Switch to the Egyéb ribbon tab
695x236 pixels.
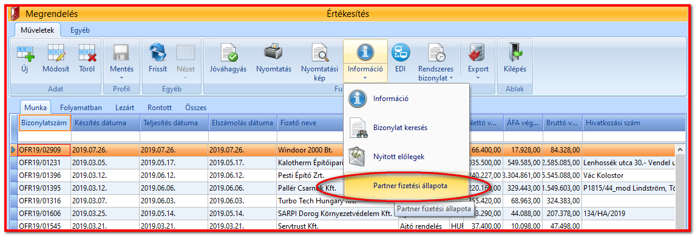[x=80, y=30]
